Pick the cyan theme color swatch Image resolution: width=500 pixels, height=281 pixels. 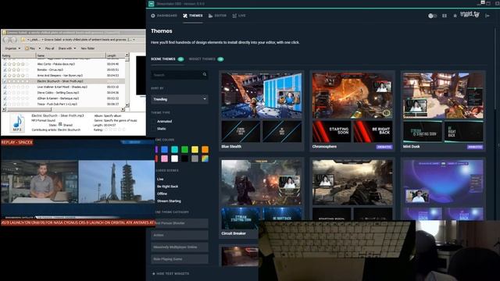coord(174,149)
